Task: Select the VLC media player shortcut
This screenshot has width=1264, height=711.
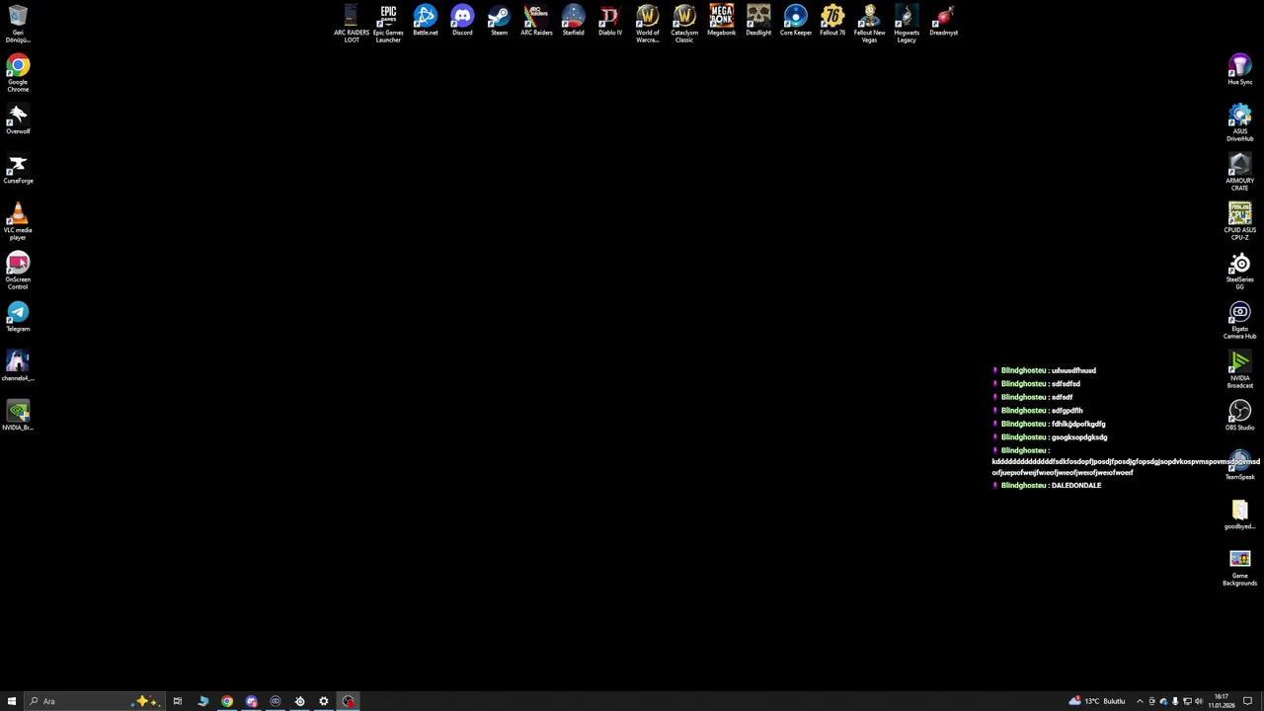Action: point(18,221)
